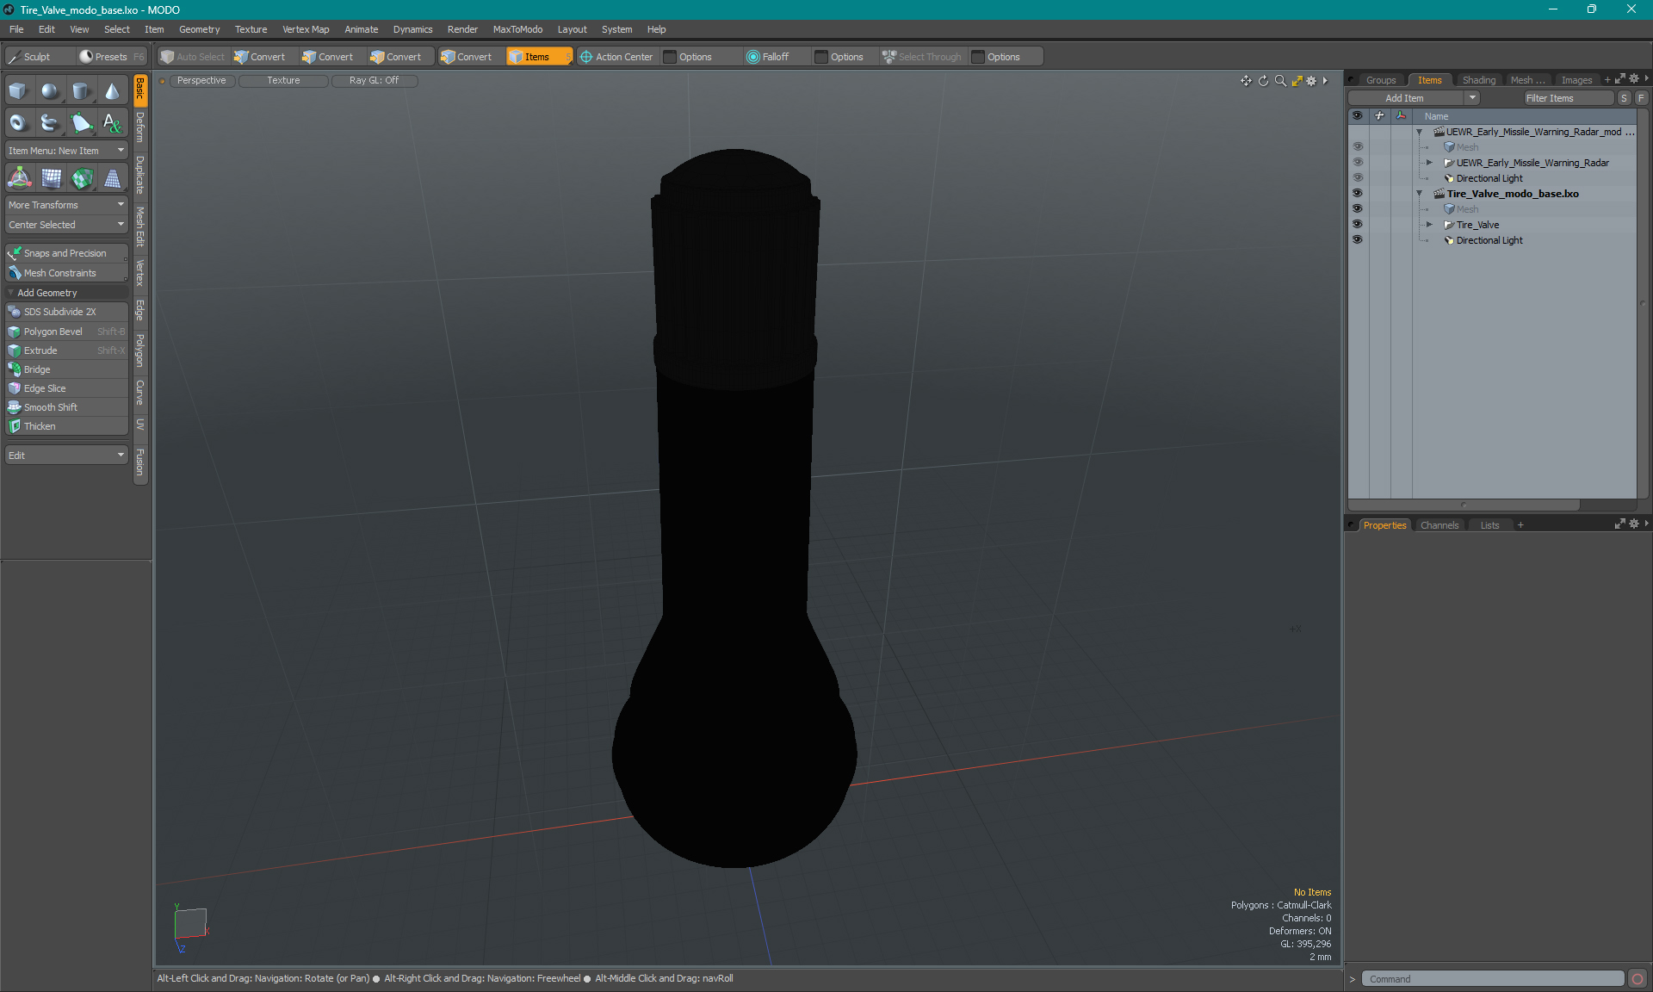Click the Action Center toolbar icon
This screenshot has width=1653, height=992.
(586, 57)
